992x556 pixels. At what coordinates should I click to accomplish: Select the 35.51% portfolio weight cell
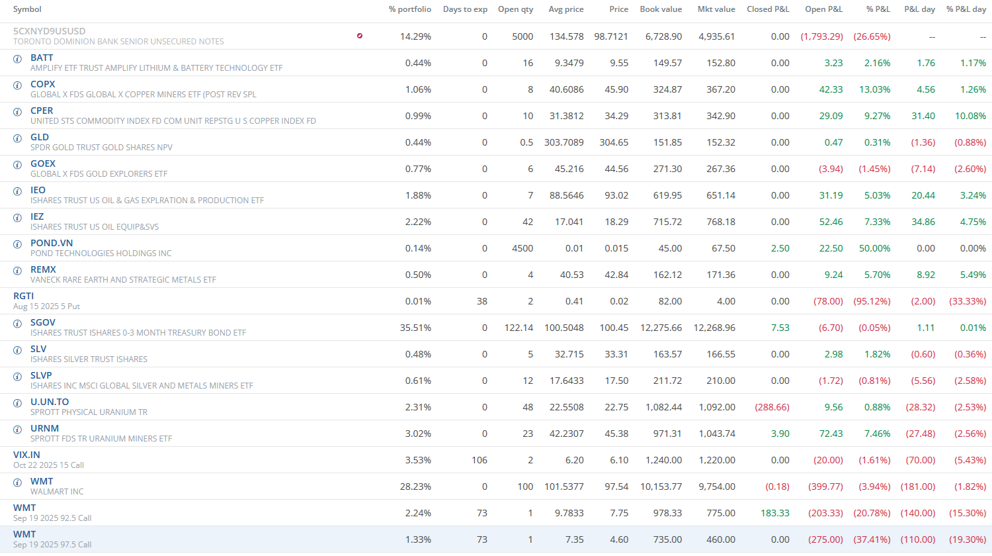coord(415,328)
